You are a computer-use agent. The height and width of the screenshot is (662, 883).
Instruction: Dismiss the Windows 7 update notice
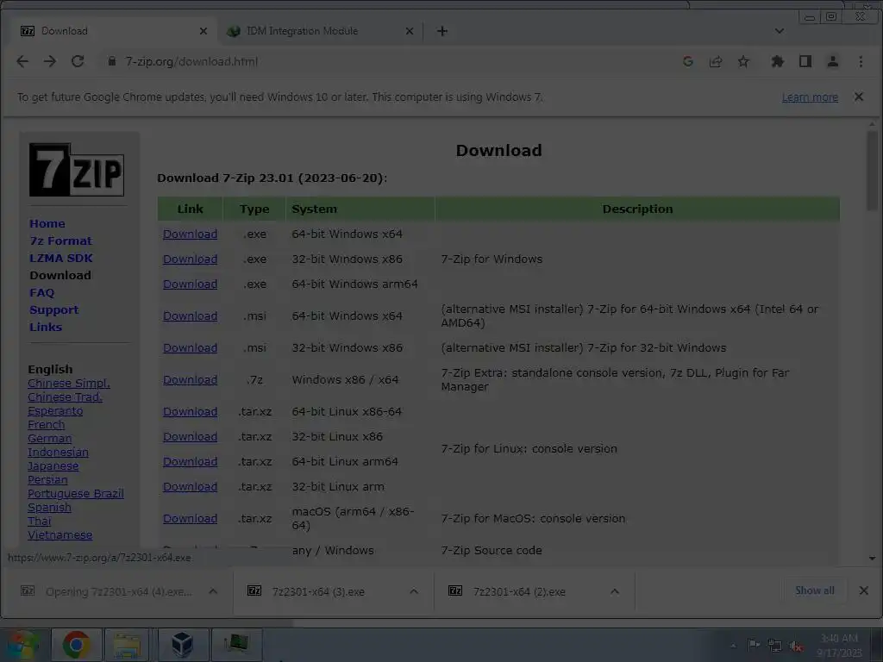pos(858,97)
